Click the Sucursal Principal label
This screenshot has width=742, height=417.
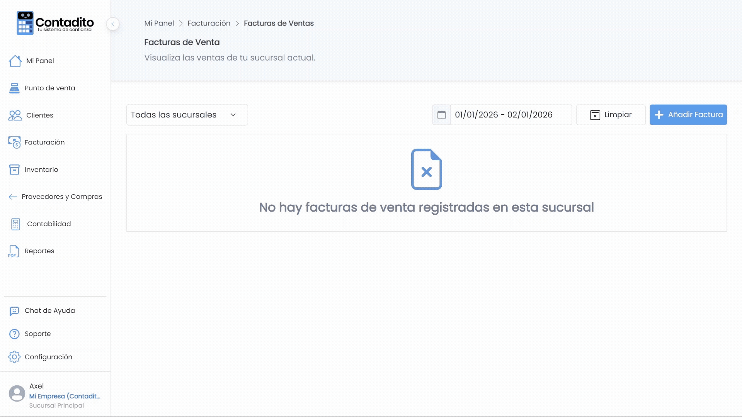56,405
